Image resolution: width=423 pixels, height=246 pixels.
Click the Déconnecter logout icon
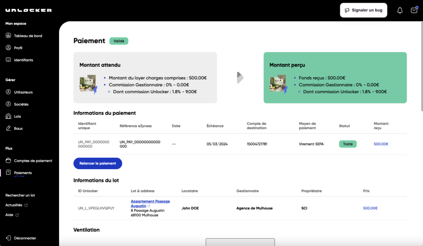pos(8,238)
